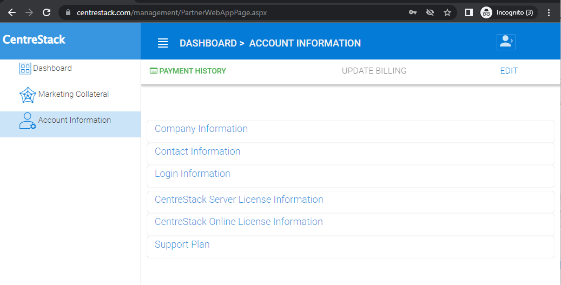Bookmark this page with the star
The height and width of the screenshot is (285, 561).
point(447,12)
